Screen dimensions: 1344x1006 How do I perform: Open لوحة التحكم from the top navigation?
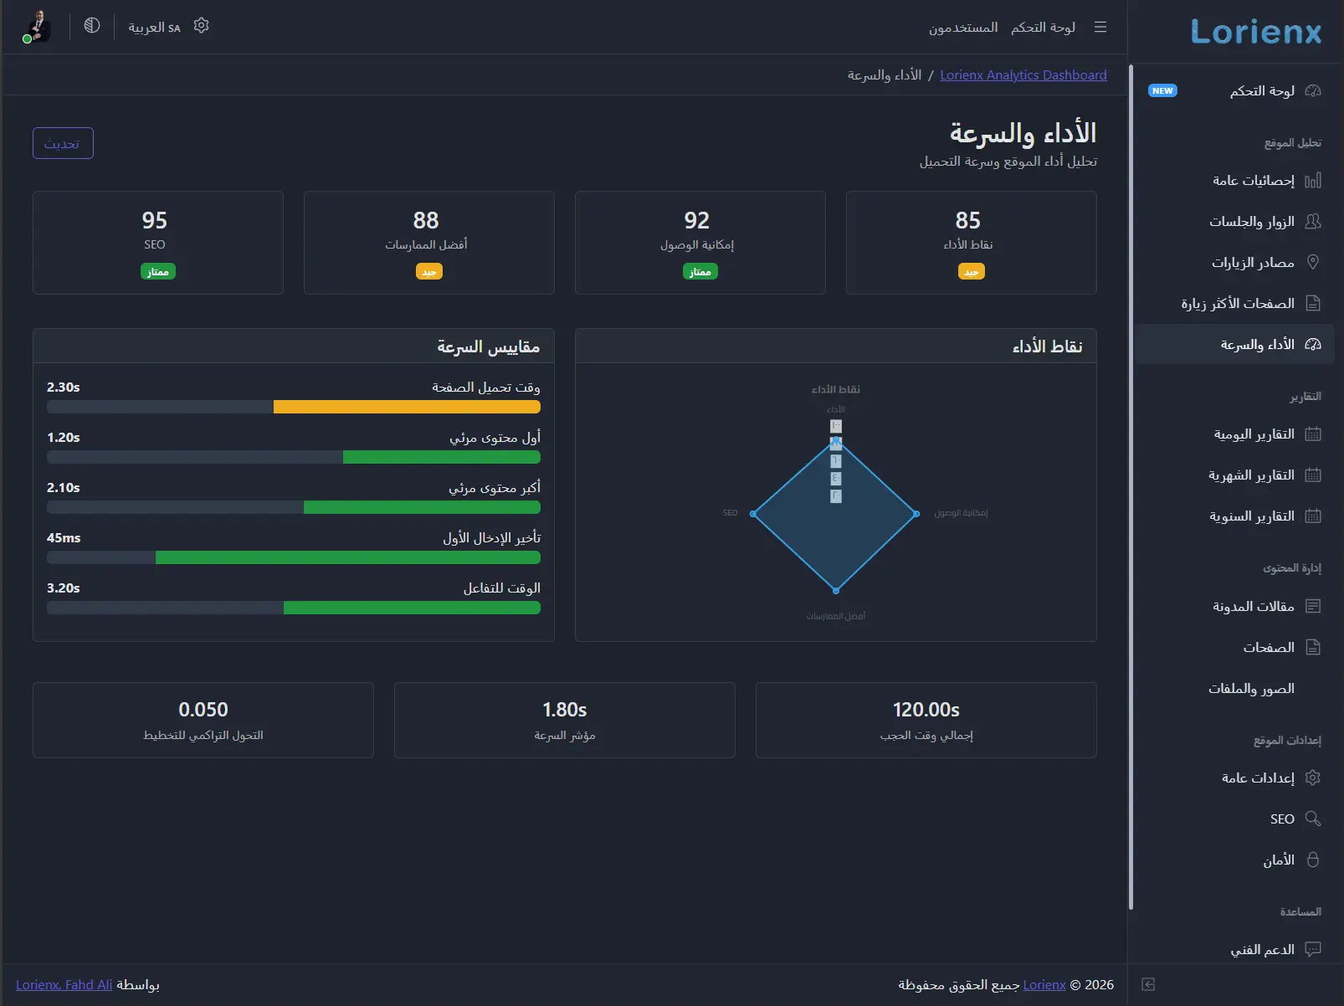click(1042, 28)
